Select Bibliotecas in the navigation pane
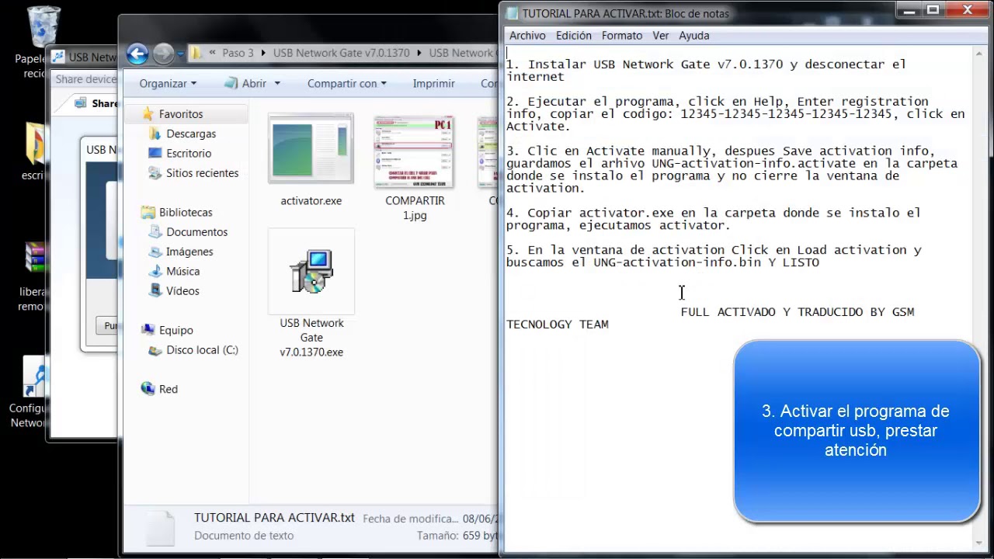The image size is (994, 559). pos(186,212)
